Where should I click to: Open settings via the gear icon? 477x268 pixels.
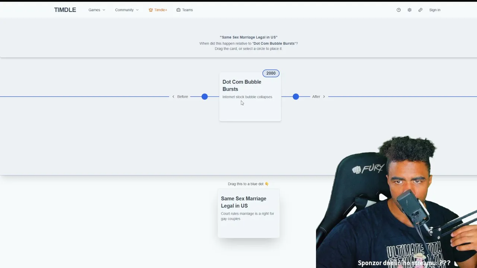click(410, 10)
